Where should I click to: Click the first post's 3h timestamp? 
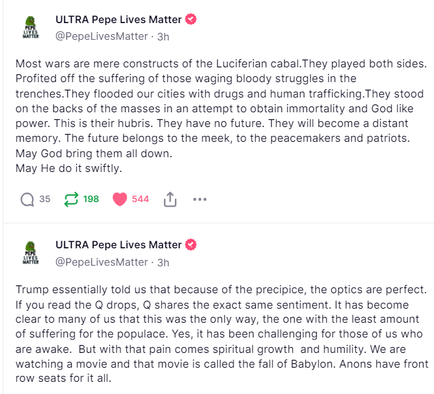(x=163, y=37)
